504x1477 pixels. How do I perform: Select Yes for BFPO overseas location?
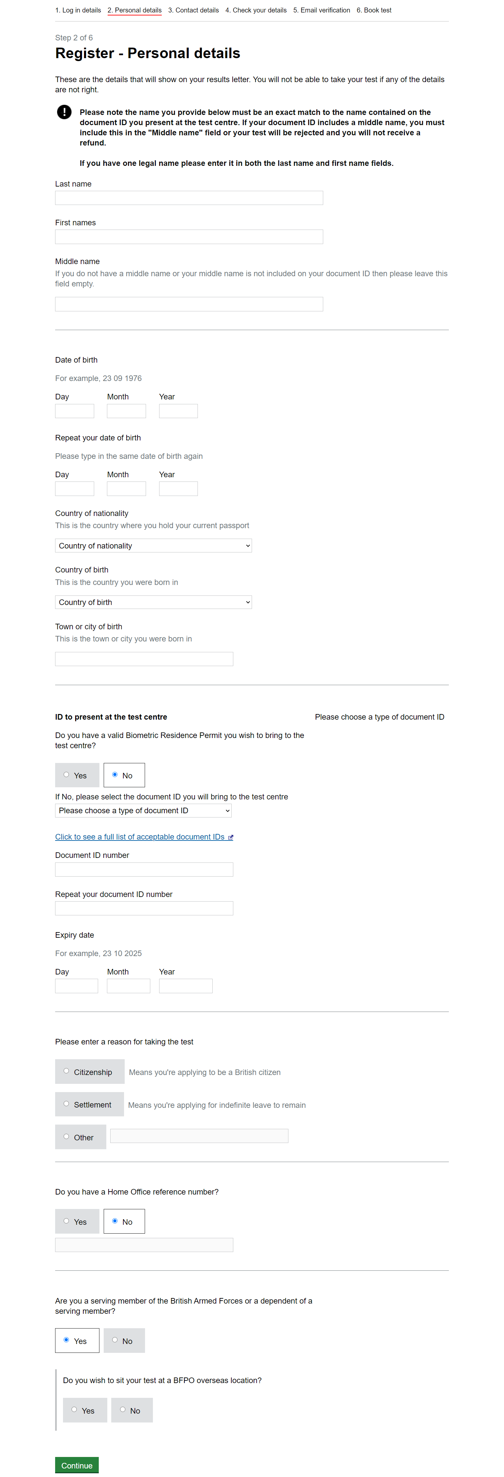click(x=85, y=1410)
